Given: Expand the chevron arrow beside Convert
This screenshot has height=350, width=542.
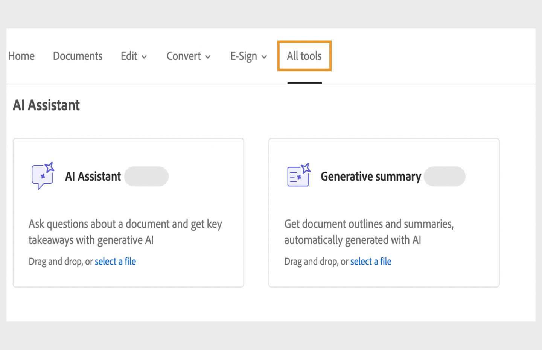Looking at the screenshot, I should 208,57.
